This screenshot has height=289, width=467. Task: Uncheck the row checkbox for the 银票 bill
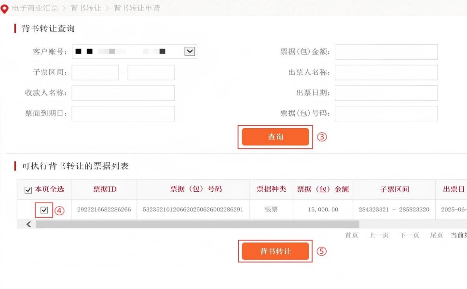pos(44,210)
